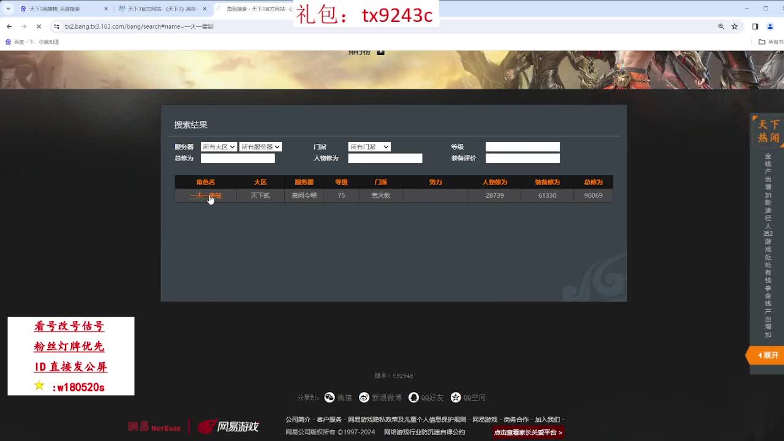Focus the 总修为 input field
784x441 pixels.
238,158
